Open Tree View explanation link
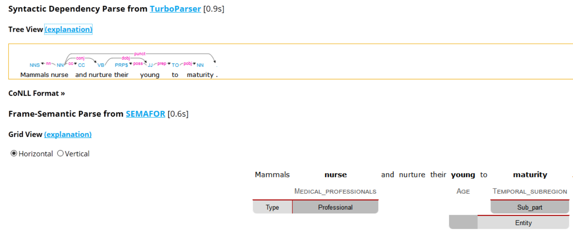Image resolution: width=573 pixels, height=237 pixels. (69, 29)
